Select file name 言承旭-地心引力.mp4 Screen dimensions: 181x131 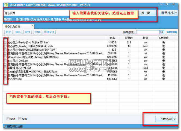(x=19, y=68)
